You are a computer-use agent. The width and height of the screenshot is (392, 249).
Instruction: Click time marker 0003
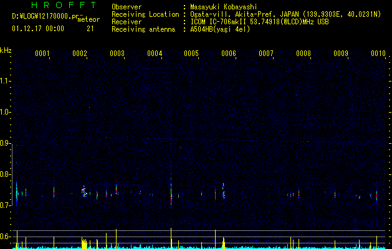pyautogui.click(x=117, y=54)
